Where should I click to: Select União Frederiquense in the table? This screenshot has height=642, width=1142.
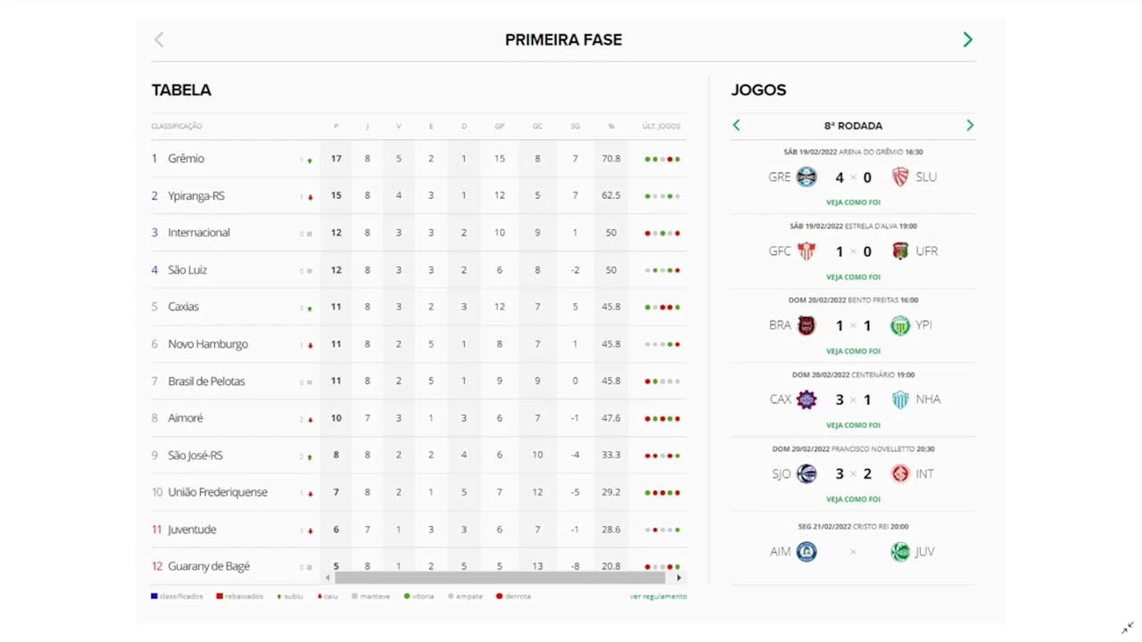(218, 492)
